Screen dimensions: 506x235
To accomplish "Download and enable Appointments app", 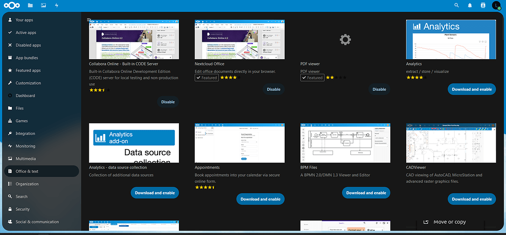I will tap(260, 199).
